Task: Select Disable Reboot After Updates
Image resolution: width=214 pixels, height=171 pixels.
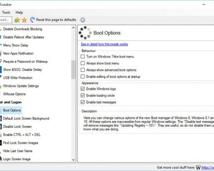Action: [24, 37]
